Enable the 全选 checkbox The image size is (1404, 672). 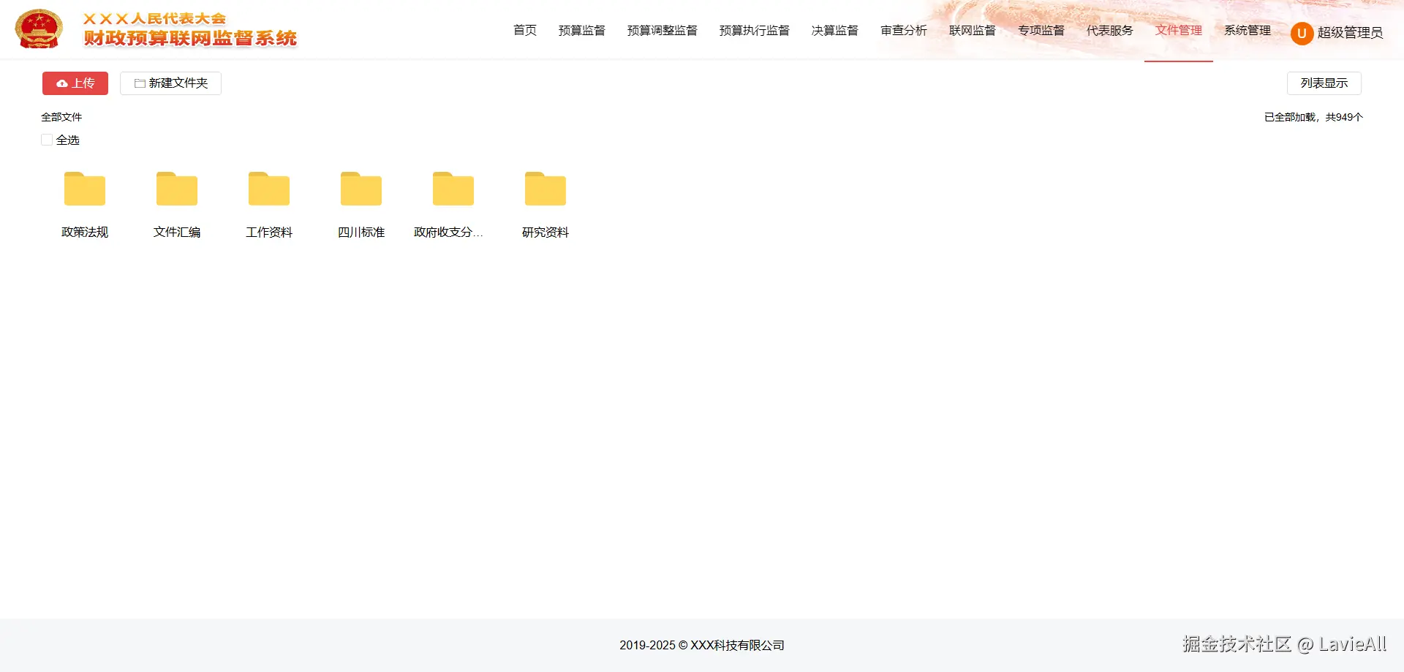pos(47,140)
